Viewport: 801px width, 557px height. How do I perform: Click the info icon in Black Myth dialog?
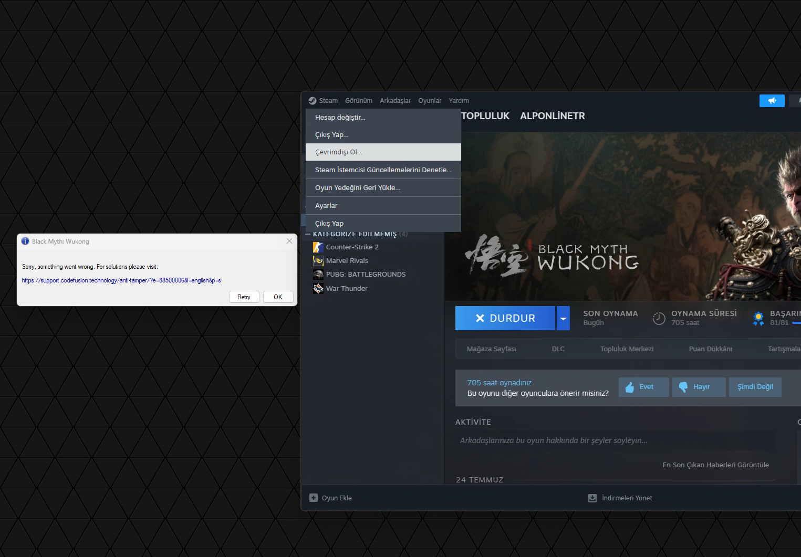pos(25,241)
